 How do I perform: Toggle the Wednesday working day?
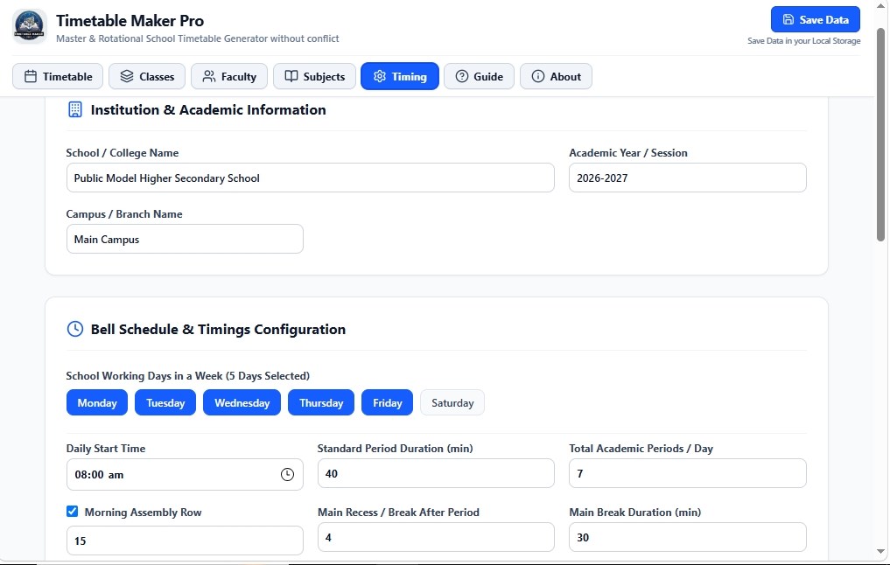point(242,403)
